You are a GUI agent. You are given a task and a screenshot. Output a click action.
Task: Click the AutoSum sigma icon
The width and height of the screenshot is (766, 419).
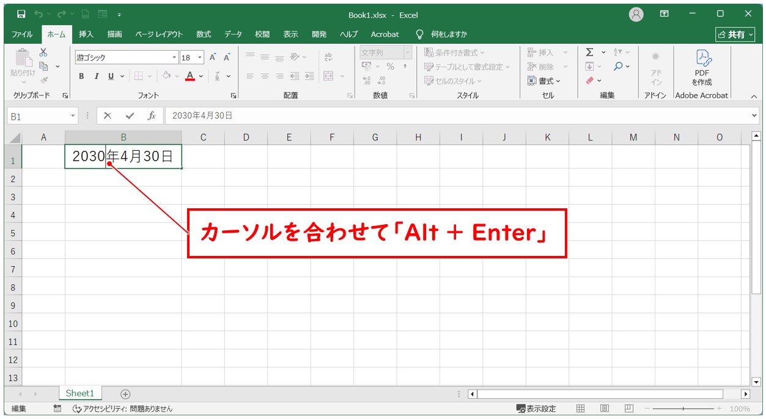[589, 53]
